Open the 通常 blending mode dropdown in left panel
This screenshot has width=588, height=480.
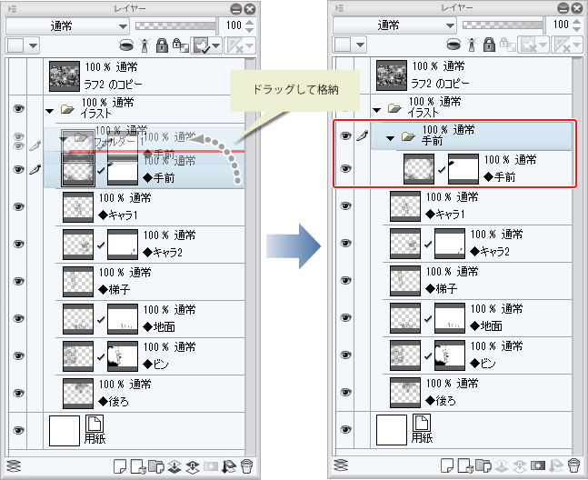click(x=67, y=25)
